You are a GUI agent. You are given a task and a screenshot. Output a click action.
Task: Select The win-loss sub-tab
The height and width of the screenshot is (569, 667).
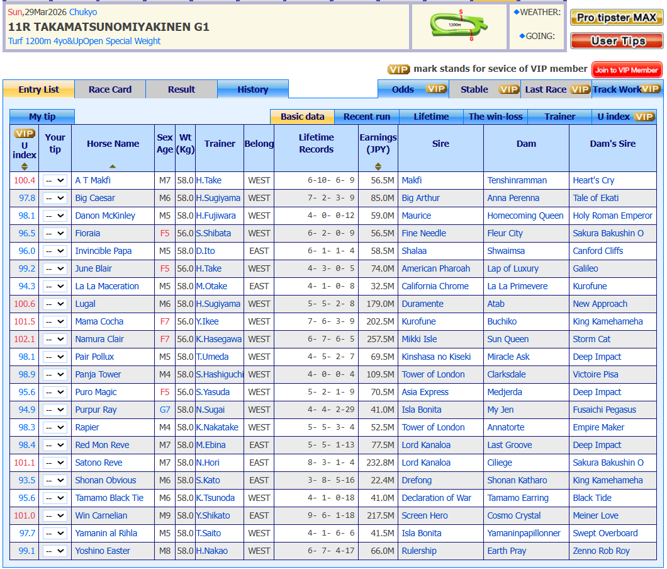coord(495,117)
